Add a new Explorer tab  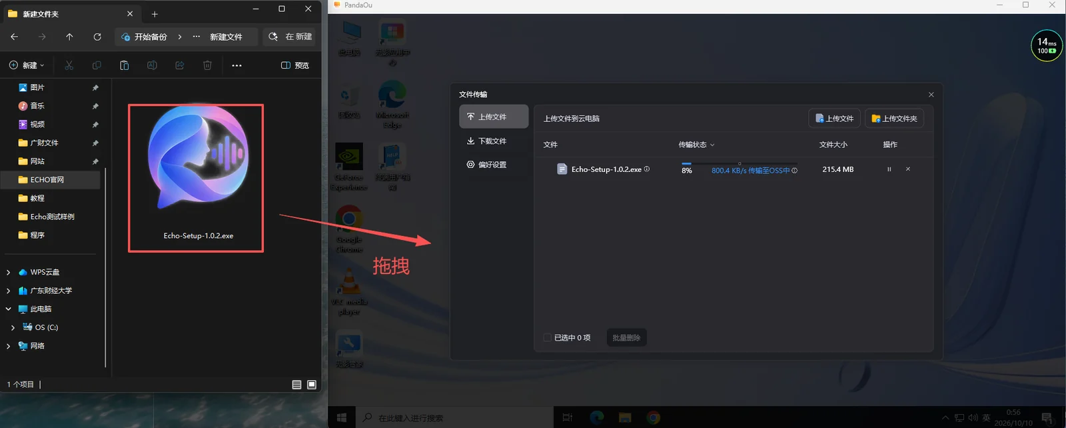click(x=155, y=14)
